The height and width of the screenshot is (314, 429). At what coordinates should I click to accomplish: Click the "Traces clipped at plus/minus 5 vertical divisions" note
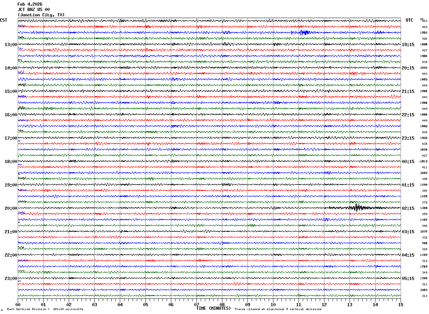pyautogui.click(x=278, y=309)
